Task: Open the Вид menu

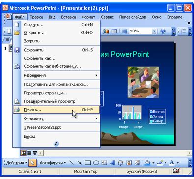Action: [x=52, y=17]
